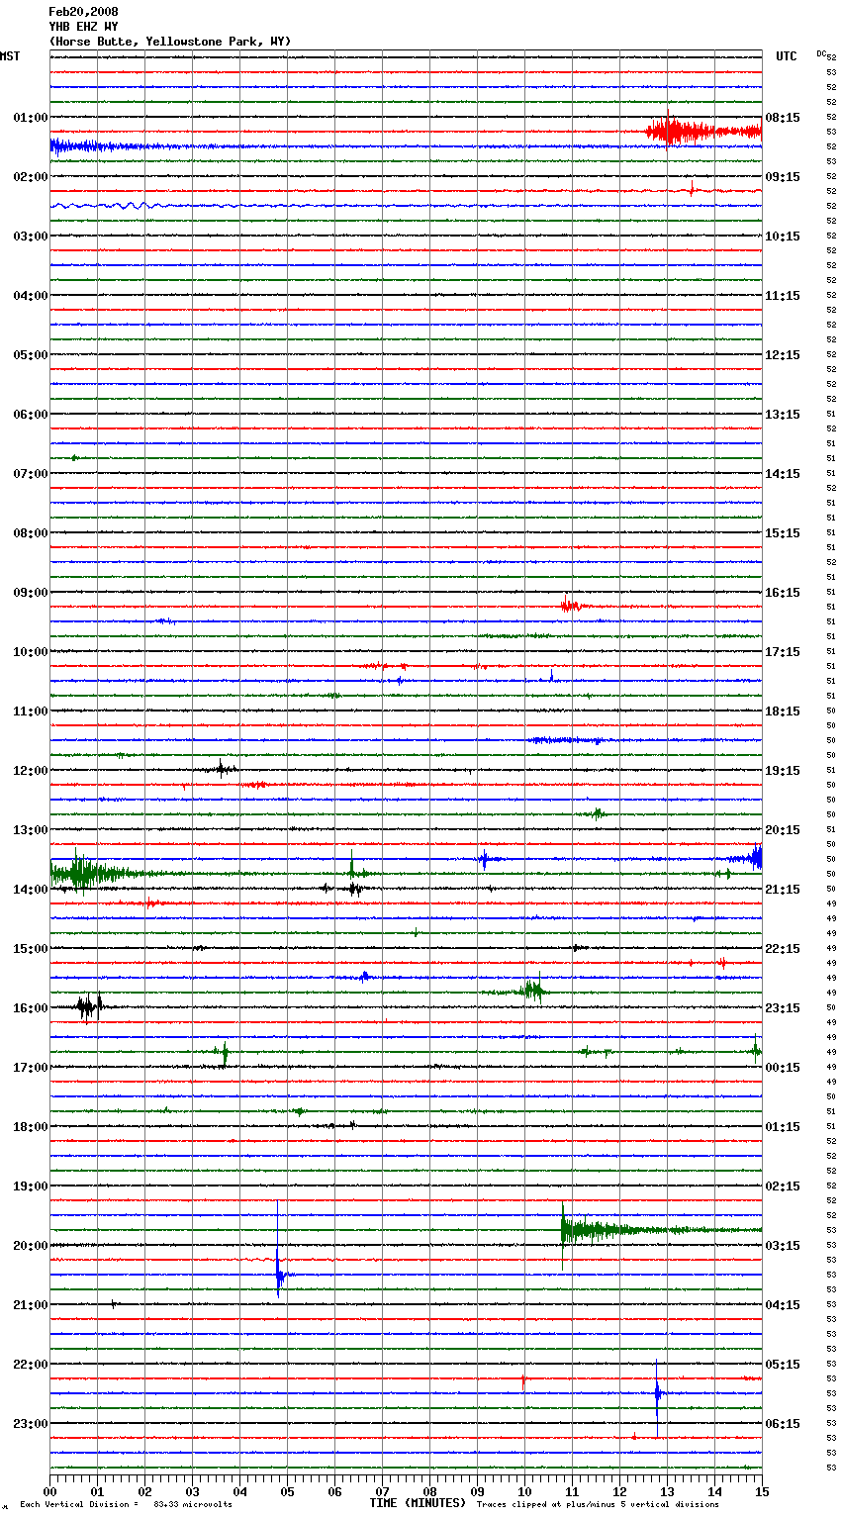Image resolution: width=841 pixels, height=1518 pixels.
Task: Click the Horse Butte, Yellowstone Park location title
Action: point(170,42)
